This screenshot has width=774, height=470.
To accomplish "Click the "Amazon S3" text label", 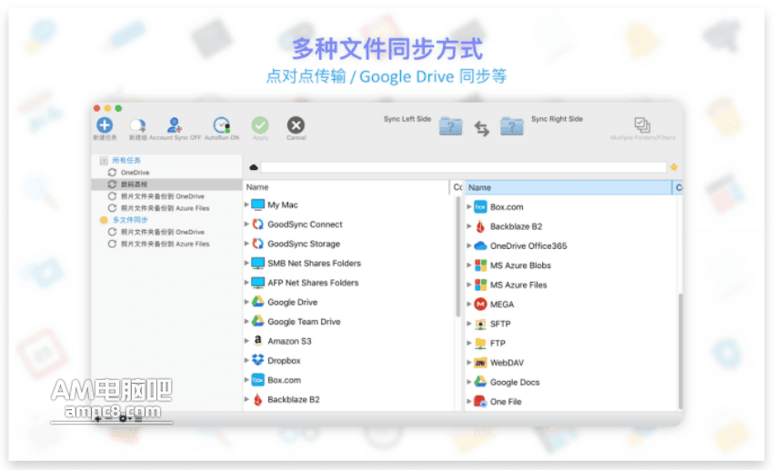I will coord(289,341).
